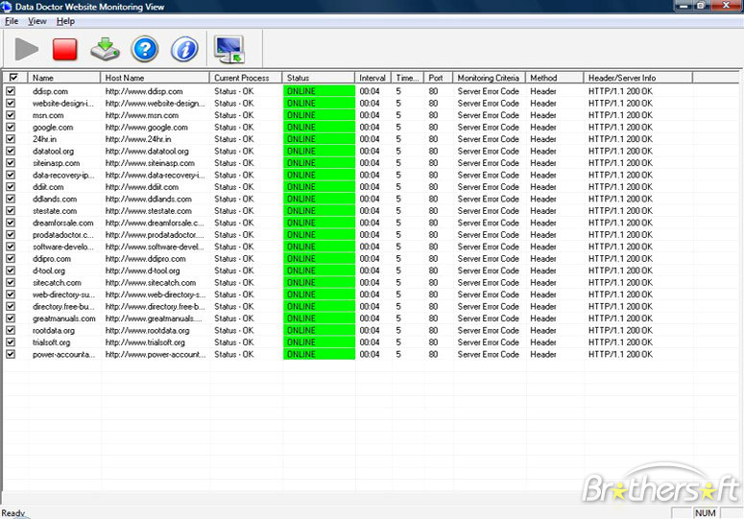Click the monitor screen toolbar icon
Image resolution: width=744 pixels, height=519 pixels.
click(x=229, y=49)
